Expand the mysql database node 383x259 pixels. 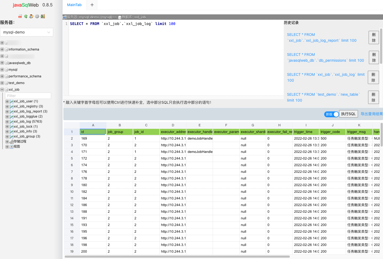point(2,70)
